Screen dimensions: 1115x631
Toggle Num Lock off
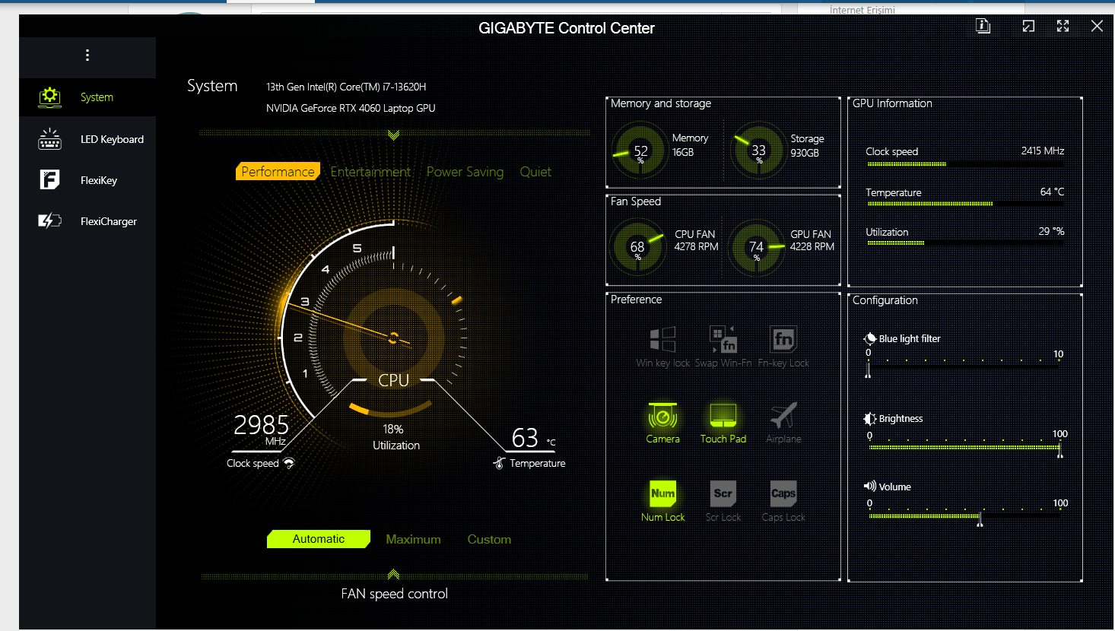tap(662, 501)
